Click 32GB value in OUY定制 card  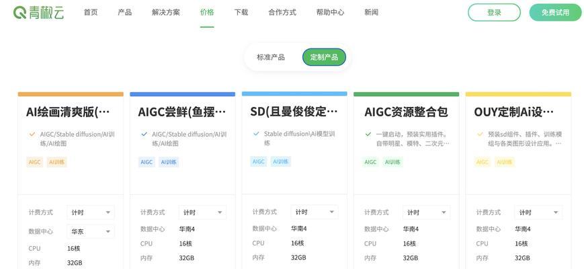523,258
